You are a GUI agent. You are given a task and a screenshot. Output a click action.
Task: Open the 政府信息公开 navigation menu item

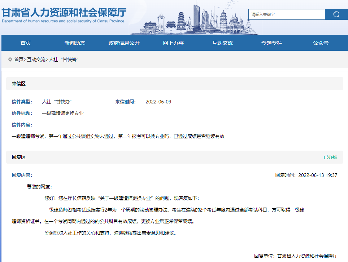click(x=124, y=43)
